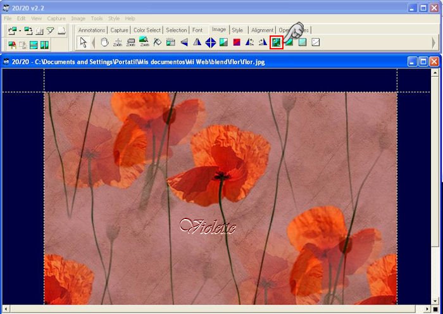Click the blue four-way diamond icon
The image size is (443, 314).
(210, 42)
